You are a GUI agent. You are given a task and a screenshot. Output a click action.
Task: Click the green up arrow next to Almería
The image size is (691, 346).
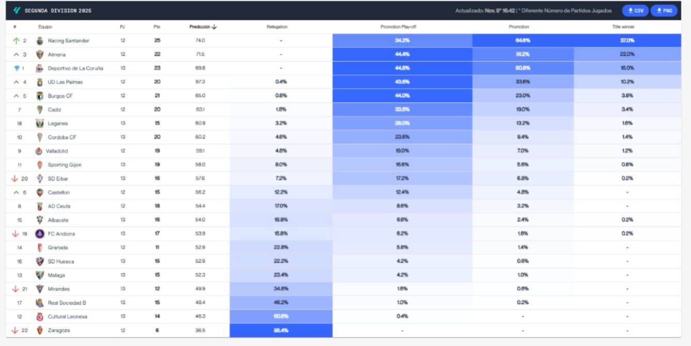[x=16, y=54]
